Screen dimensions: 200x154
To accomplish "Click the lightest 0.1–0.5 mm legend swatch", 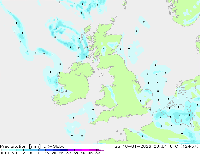I will (x=5, y=150).
